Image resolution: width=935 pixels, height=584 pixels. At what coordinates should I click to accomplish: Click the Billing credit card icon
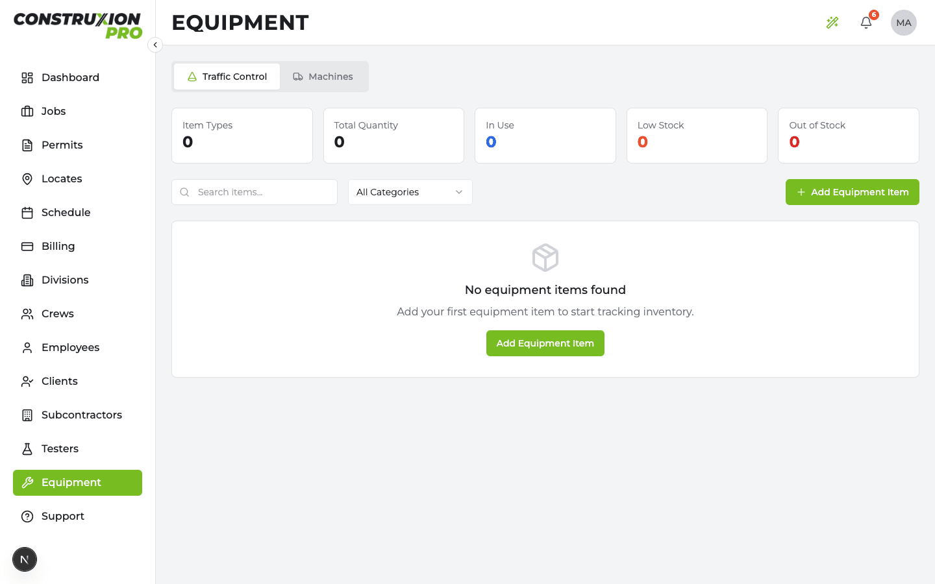tap(27, 247)
